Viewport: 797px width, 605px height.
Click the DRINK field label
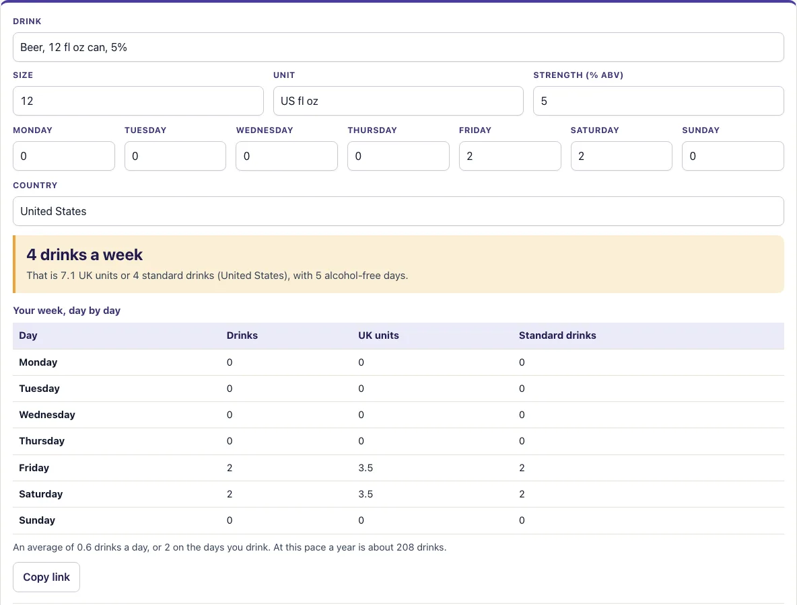(x=27, y=22)
